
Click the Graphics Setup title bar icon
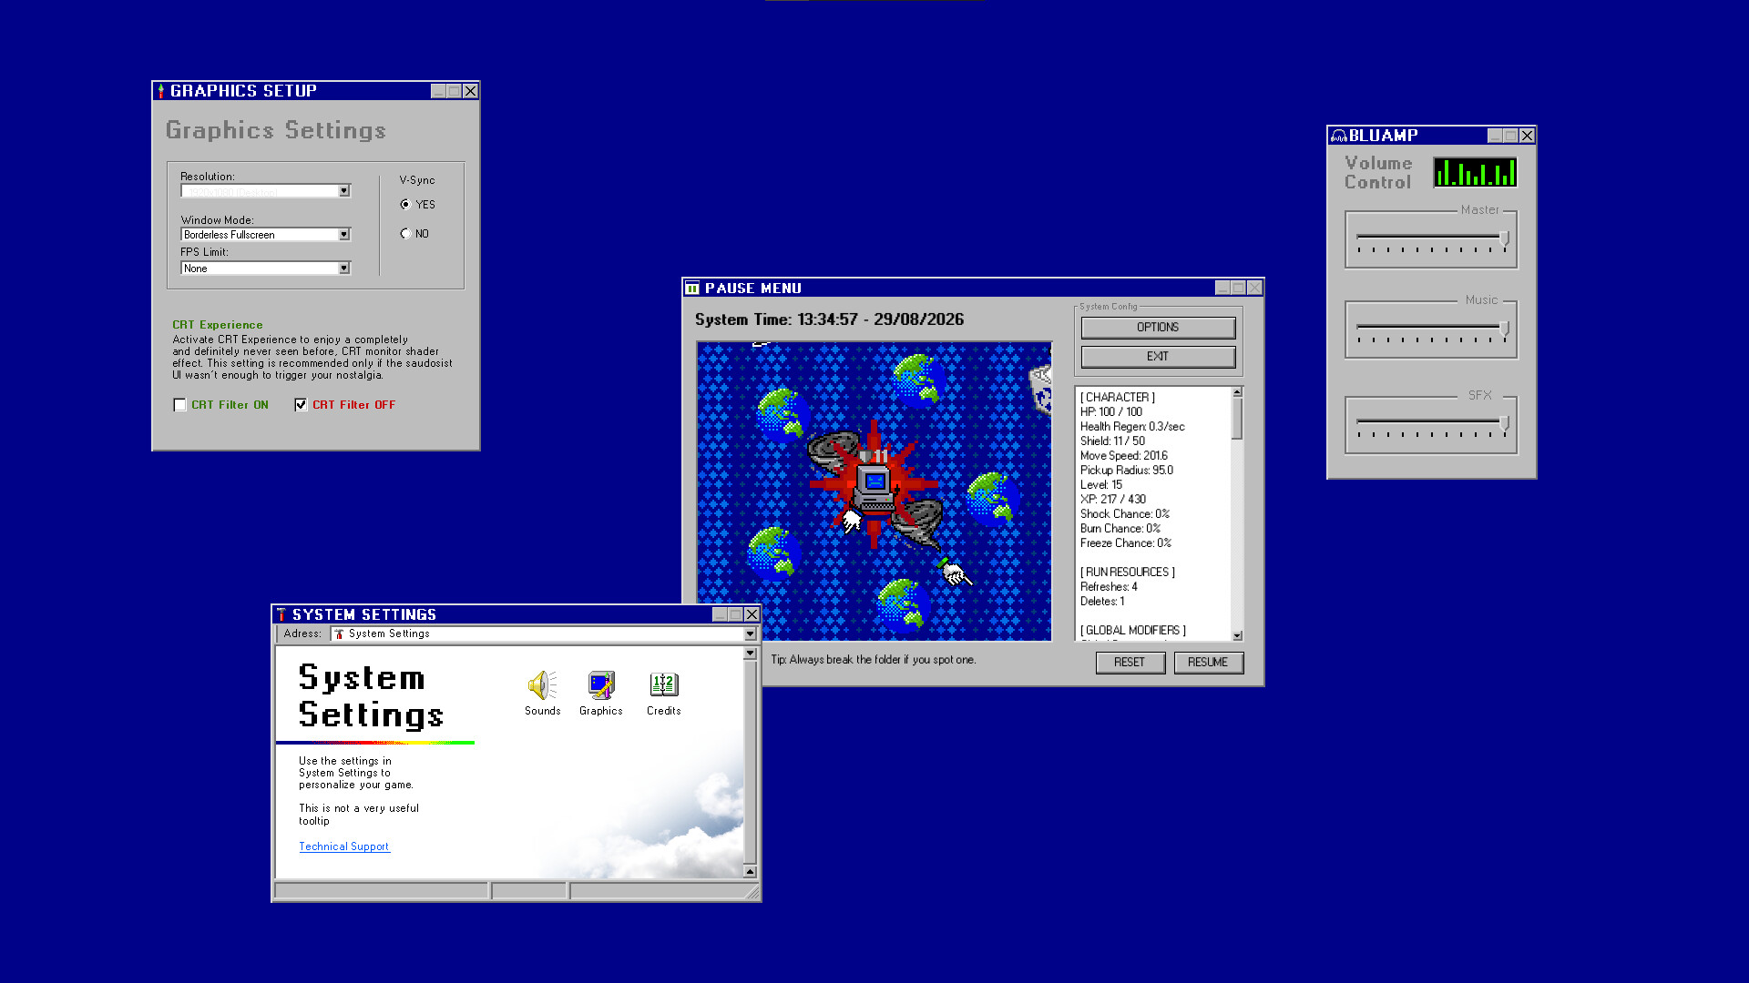click(x=161, y=91)
